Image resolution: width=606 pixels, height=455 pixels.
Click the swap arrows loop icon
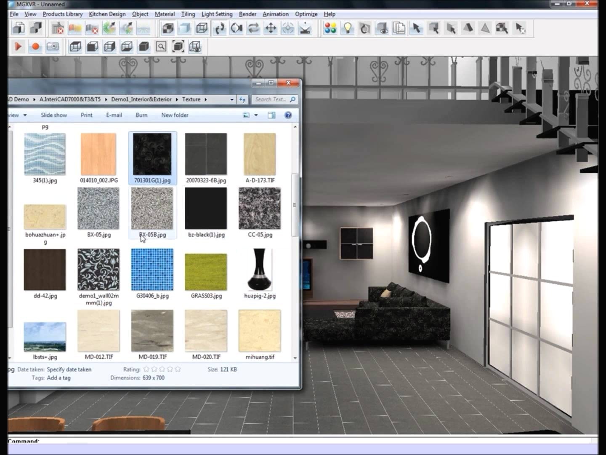[x=254, y=28]
